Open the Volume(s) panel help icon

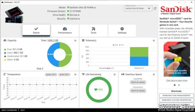click(x=154, y=40)
